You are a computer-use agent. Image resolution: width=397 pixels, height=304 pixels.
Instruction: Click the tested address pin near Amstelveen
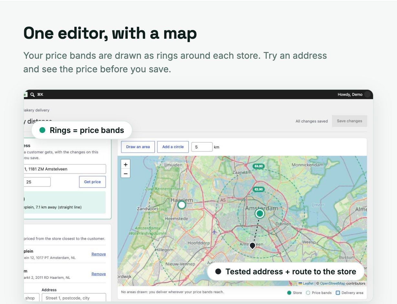252,246
